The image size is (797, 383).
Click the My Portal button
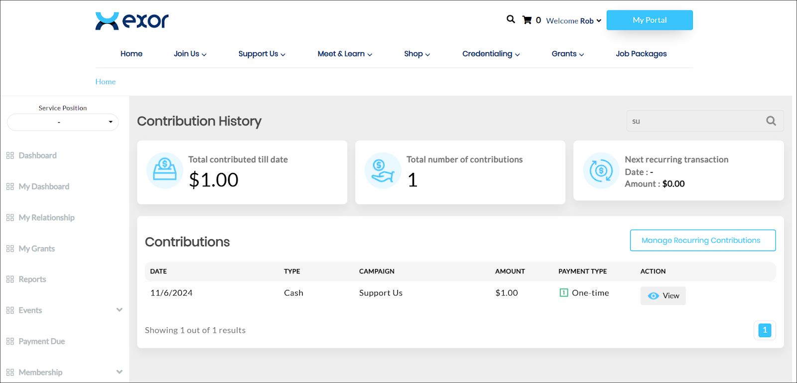click(x=649, y=20)
